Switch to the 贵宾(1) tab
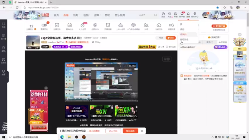 coord(209,42)
